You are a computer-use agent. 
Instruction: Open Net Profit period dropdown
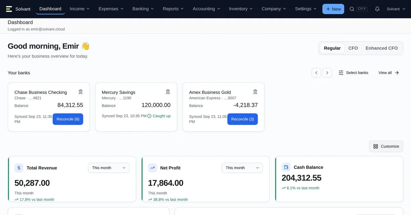[x=242, y=168]
